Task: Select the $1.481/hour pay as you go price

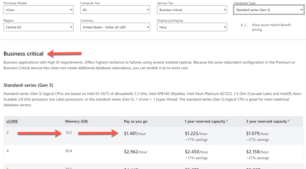Action: pyautogui.click(x=135, y=134)
